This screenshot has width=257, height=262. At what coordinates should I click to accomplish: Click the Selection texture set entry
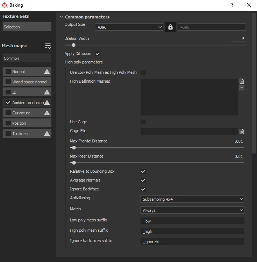[27, 27]
